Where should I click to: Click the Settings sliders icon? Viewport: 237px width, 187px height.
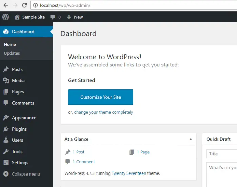(6, 163)
